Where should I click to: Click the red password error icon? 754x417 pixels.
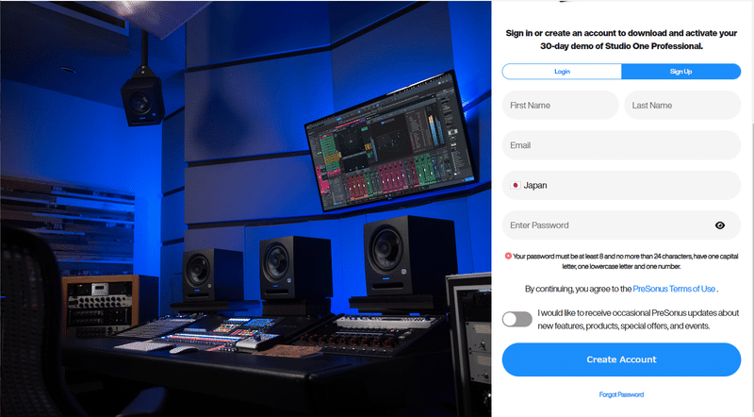[508, 256]
